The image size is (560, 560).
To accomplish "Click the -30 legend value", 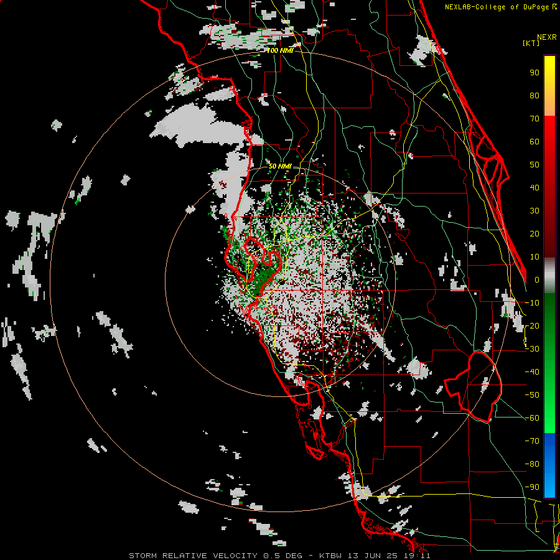I will tap(532, 349).
